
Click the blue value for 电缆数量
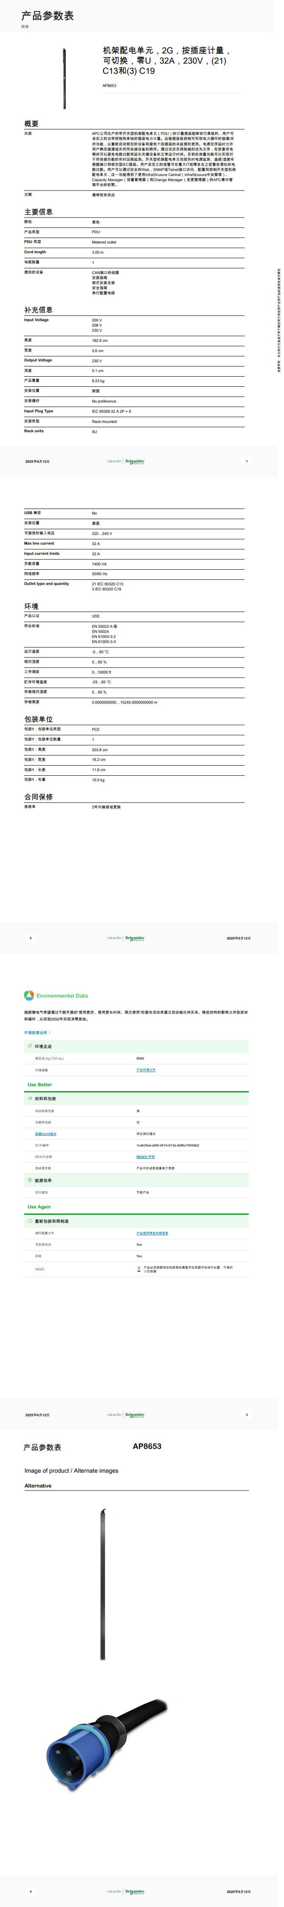93,262
